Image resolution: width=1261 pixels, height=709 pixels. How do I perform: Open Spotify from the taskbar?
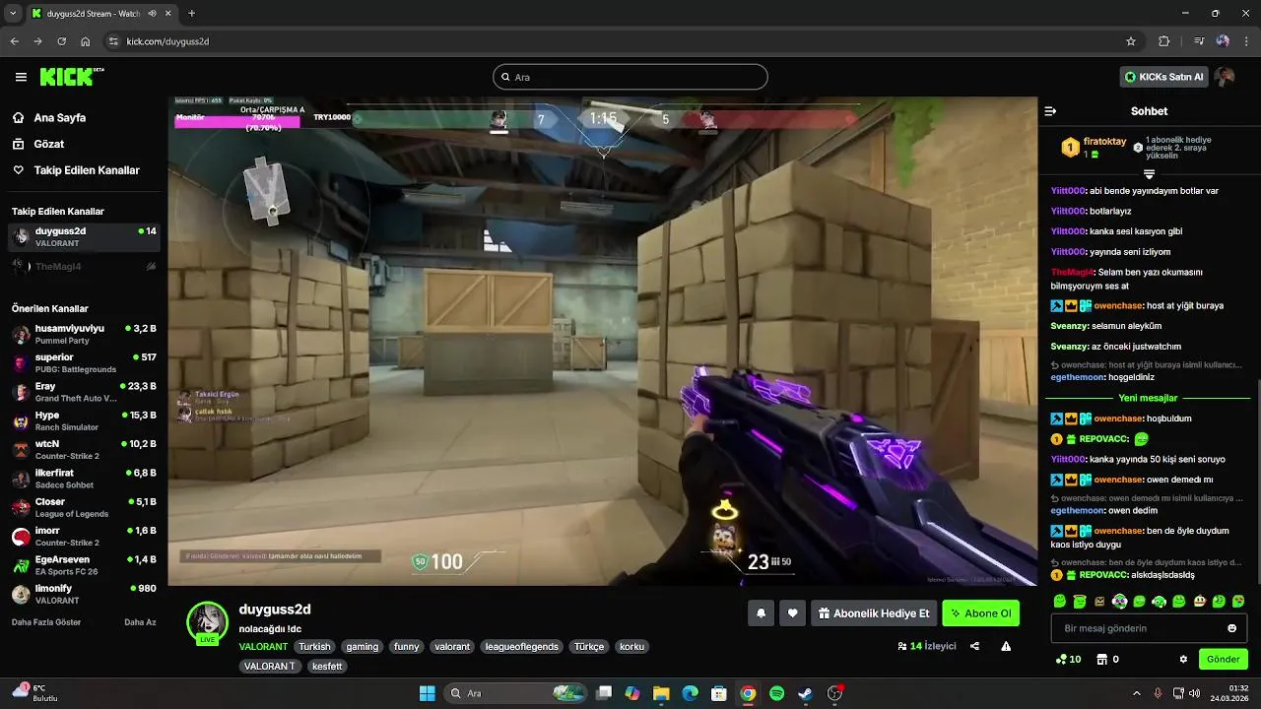click(776, 693)
